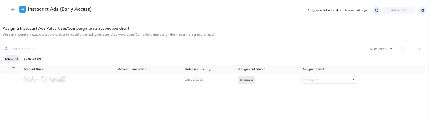
Task: Click the next page chevron
Action: click(x=419, y=49)
